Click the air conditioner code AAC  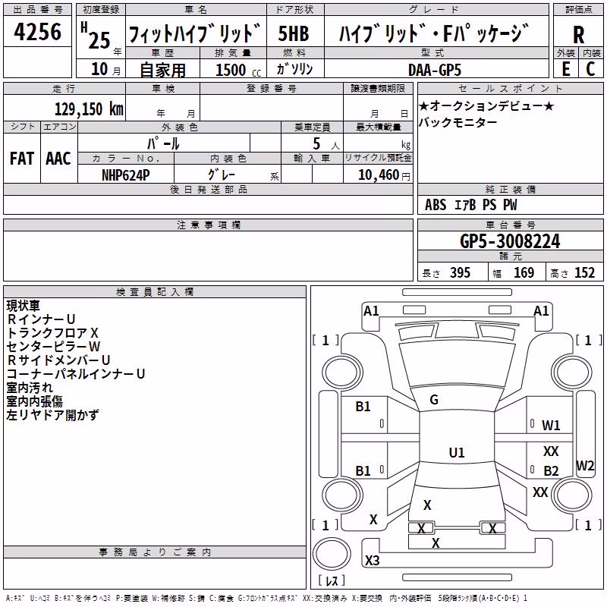point(58,159)
